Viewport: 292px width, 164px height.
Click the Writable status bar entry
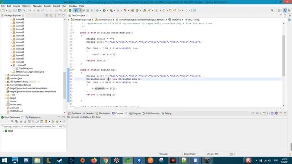pyautogui.click(x=163, y=154)
